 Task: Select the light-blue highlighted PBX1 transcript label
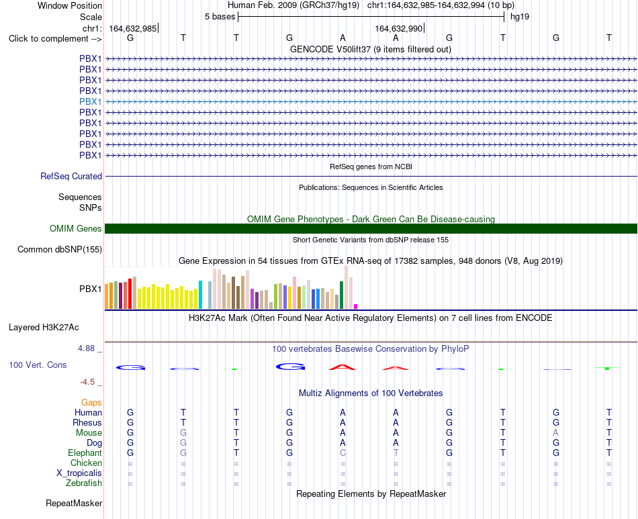coord(91,101)
